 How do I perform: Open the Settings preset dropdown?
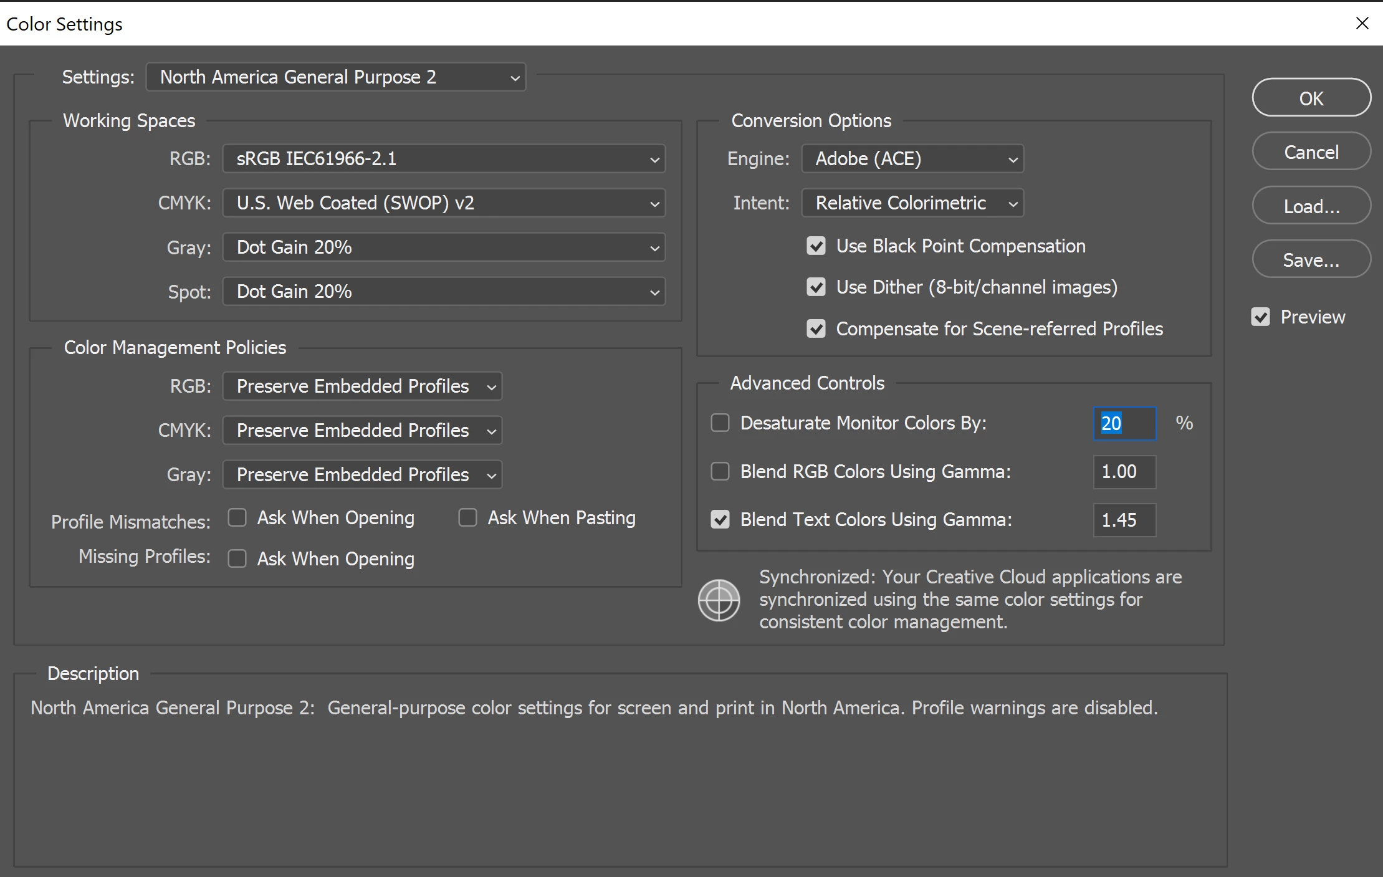[x=336, y=77]
